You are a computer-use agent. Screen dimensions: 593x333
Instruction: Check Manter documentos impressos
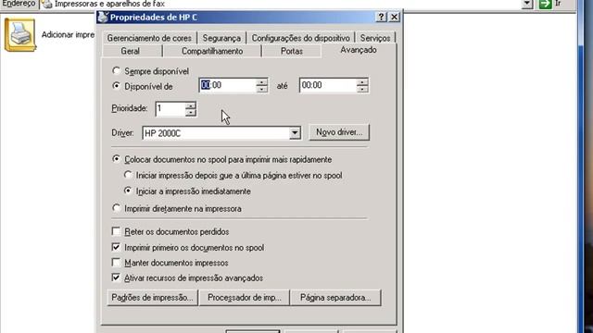pyautogui.click(x=116, y=262)
